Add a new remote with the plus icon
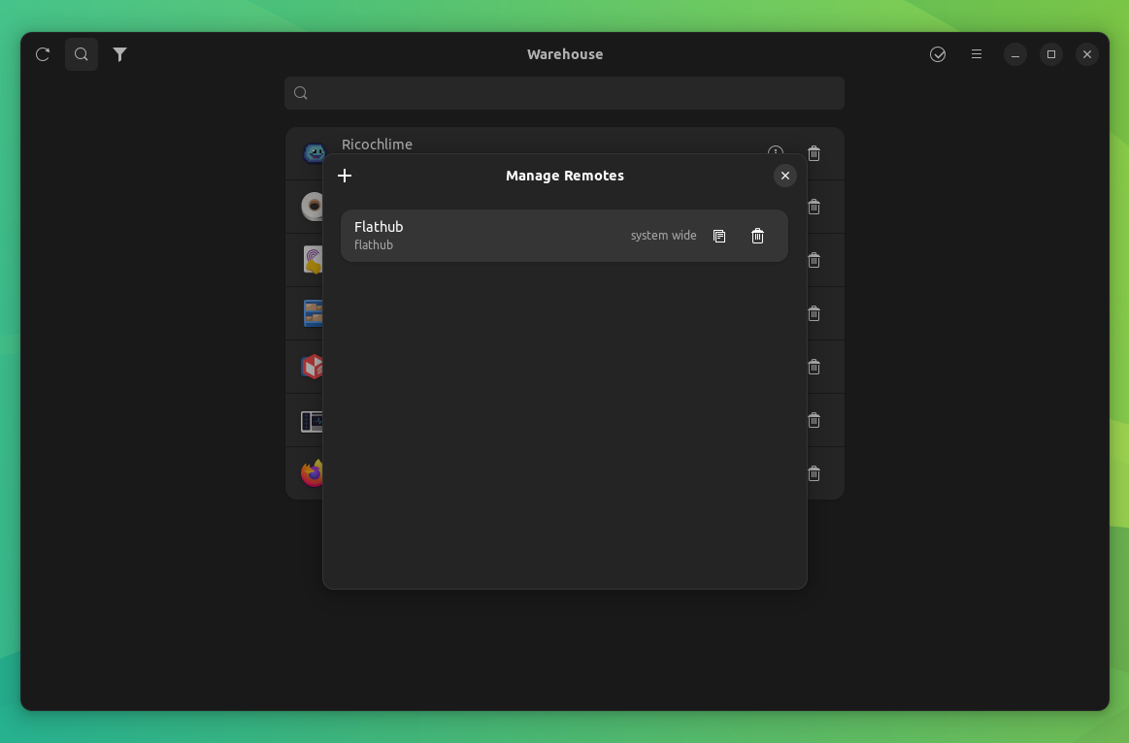This screenshot has width=1129, height=743. click(x=345, y=176)
